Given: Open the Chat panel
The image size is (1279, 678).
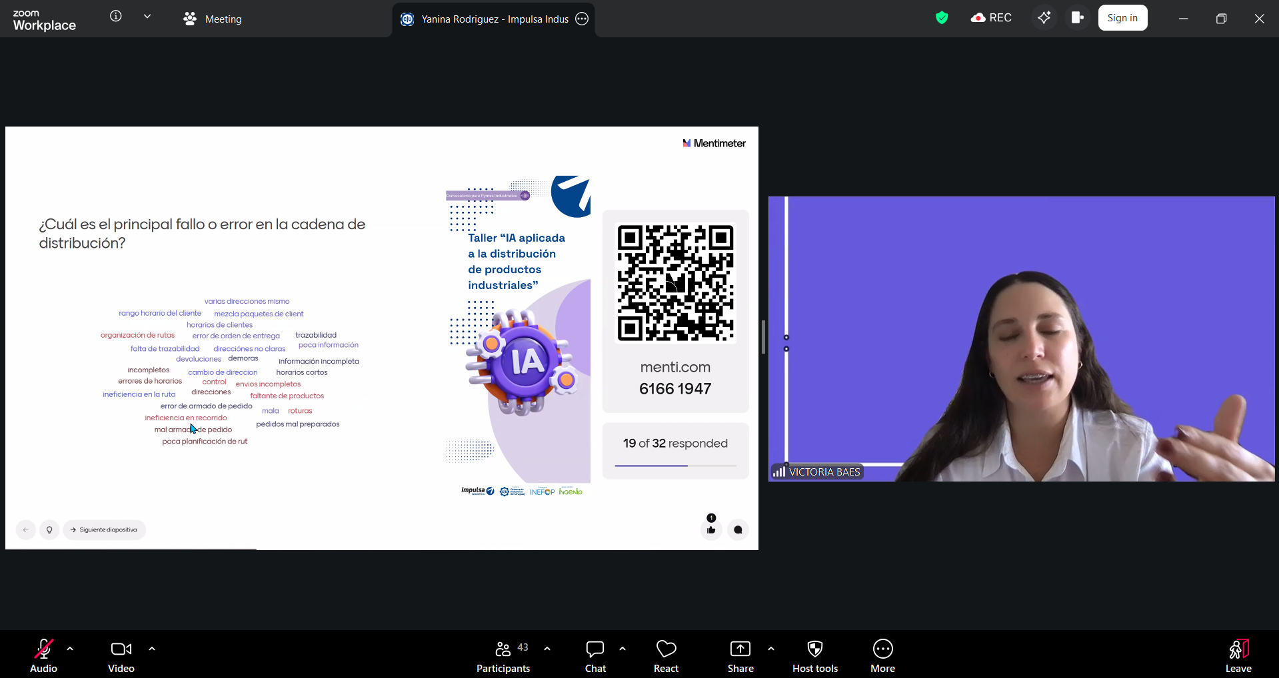Looking at the screenshot, I should point(595,656).
